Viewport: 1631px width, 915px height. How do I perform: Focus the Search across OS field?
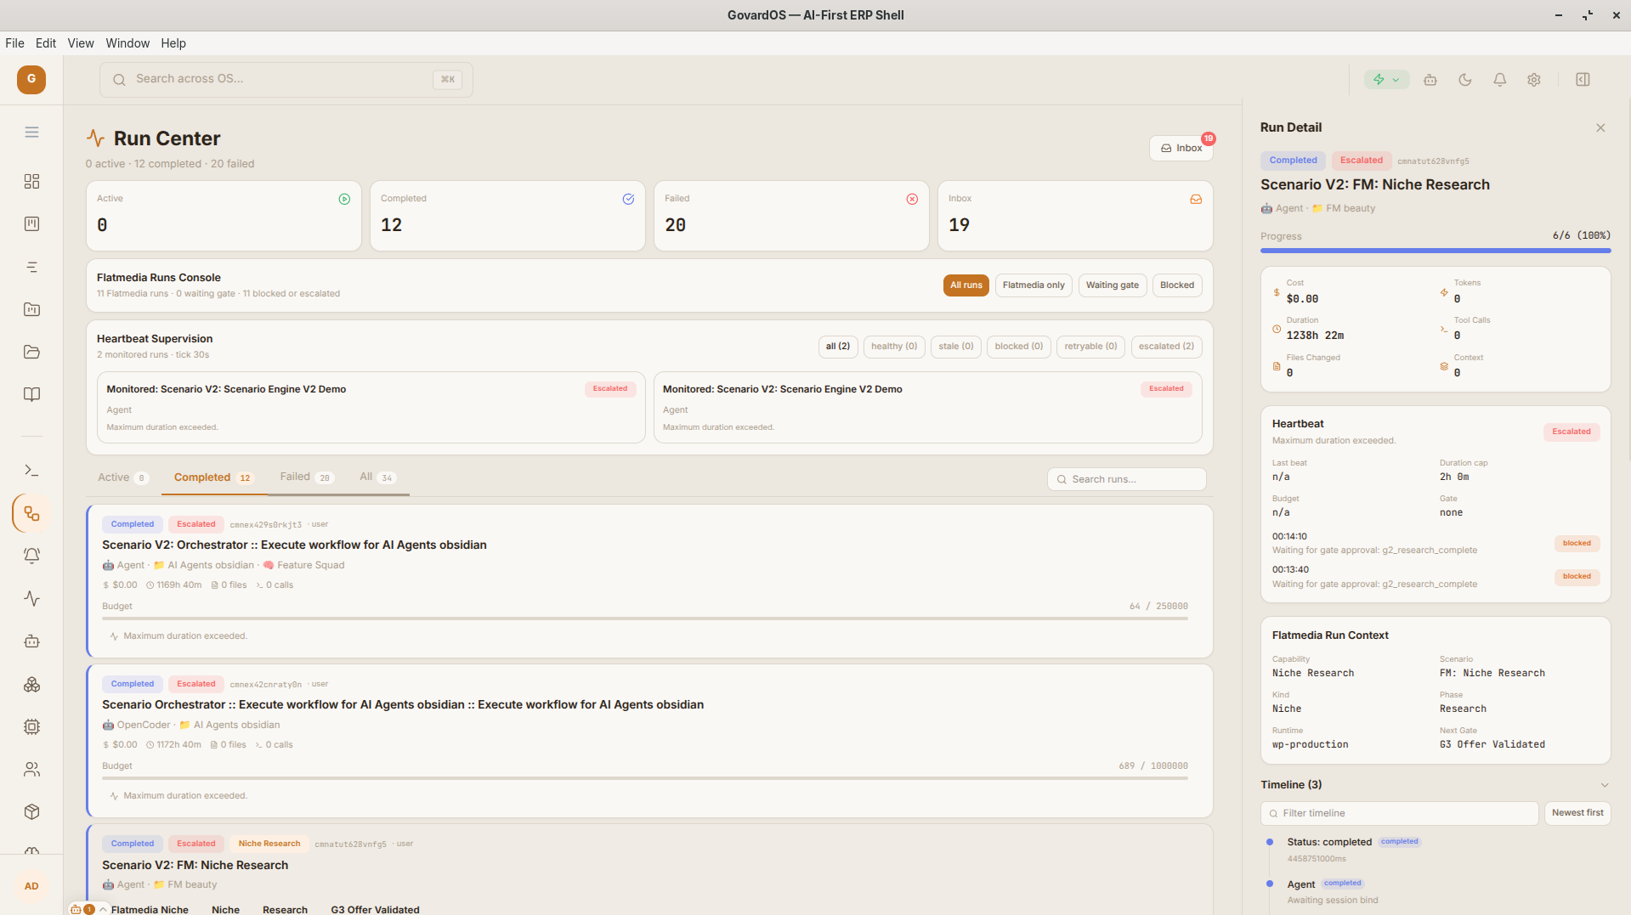pyautogui.click(x=286, y=79)
